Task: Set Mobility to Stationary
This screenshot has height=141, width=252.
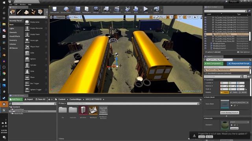Action: pyautogui.click(x=234, y=92)
